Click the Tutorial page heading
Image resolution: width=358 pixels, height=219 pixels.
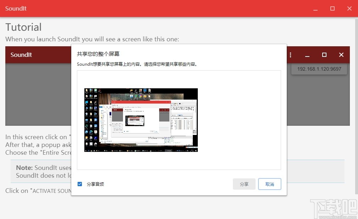click(23, 27)
